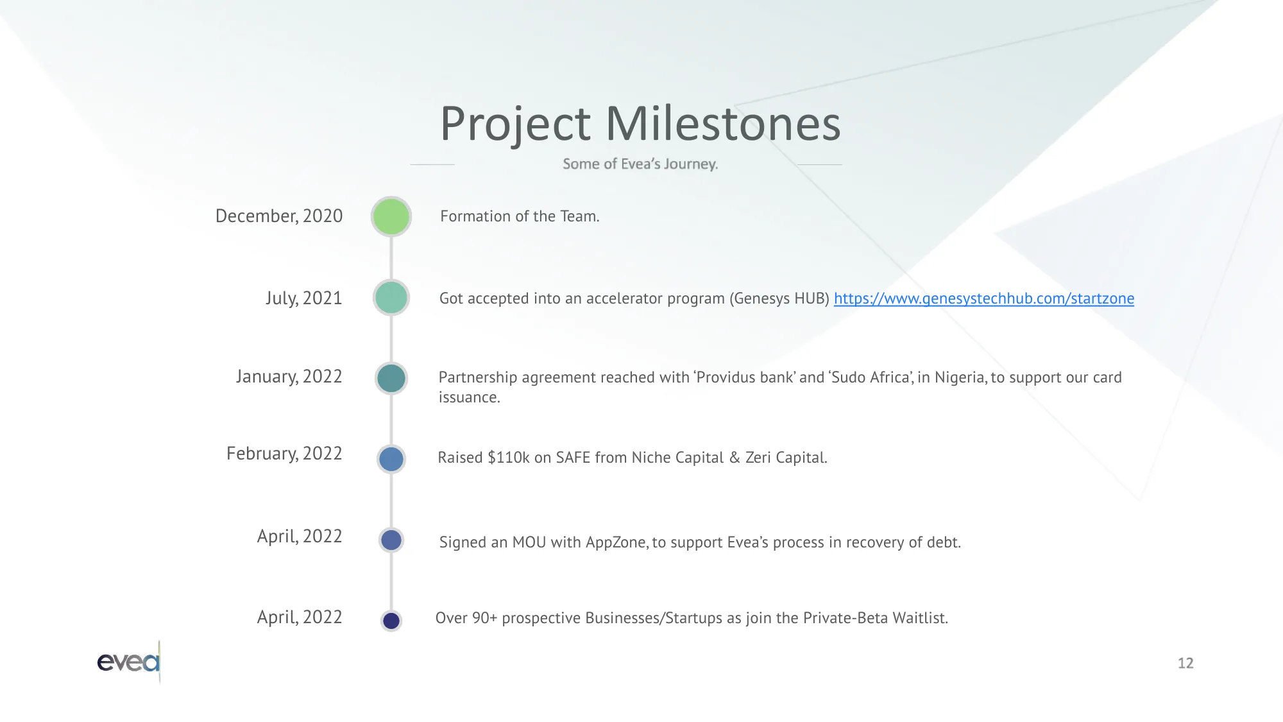This screenshot has width=1283, height=722.
Task: Click the subtitle "Some of Evea's Journey."
Action: pyautogui.click(x=640, y=164)
